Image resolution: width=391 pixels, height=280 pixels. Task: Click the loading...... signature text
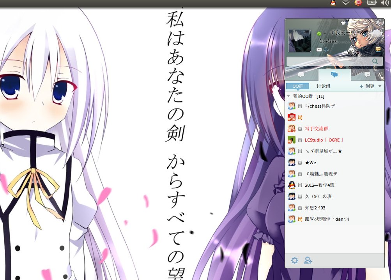tap(334, 41)
